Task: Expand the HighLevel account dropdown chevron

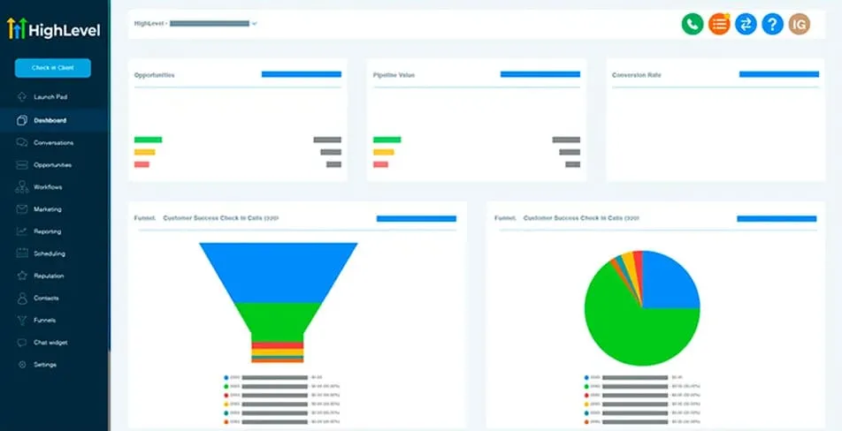Action: (x=255, y=24)
